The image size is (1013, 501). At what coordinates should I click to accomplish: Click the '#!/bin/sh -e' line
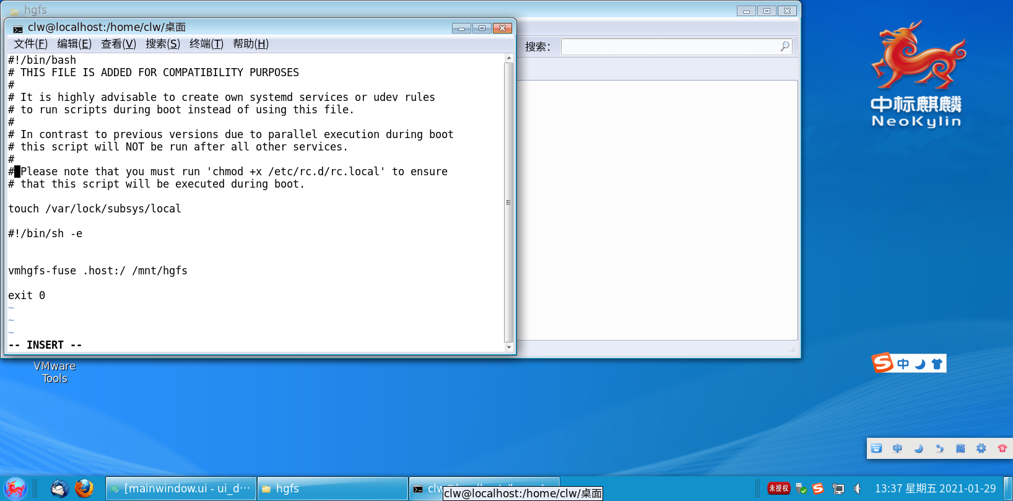[45, 233]
